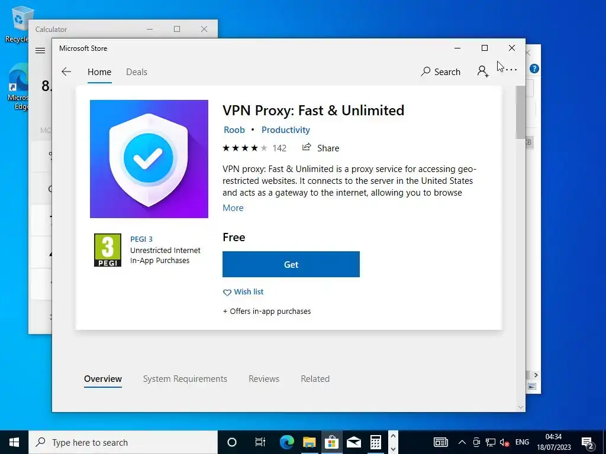The height and width of the screenshot is (454, 606).
Task: Select the Reviews tab
Action: [264, 379]
